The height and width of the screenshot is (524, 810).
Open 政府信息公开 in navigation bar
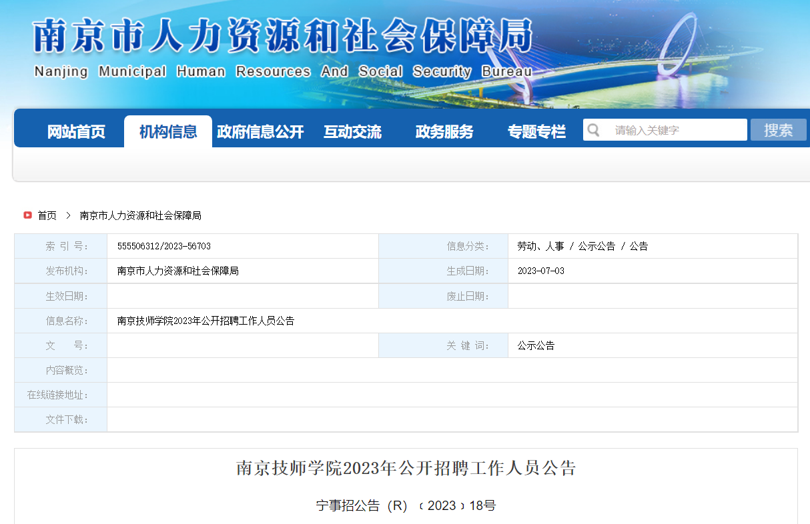[x=260, y=132]
